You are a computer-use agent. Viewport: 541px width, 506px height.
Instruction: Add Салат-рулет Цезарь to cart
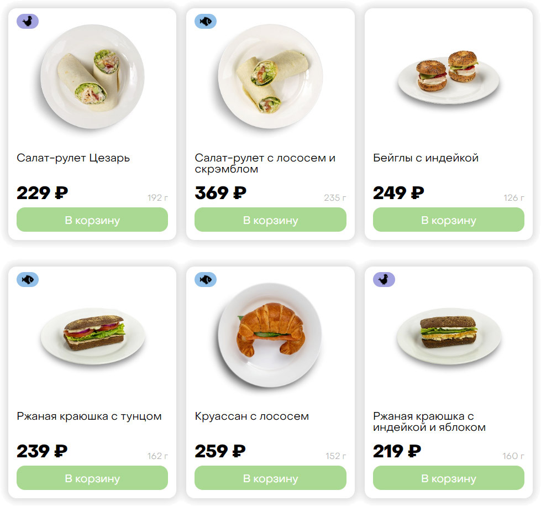(92, 220)
